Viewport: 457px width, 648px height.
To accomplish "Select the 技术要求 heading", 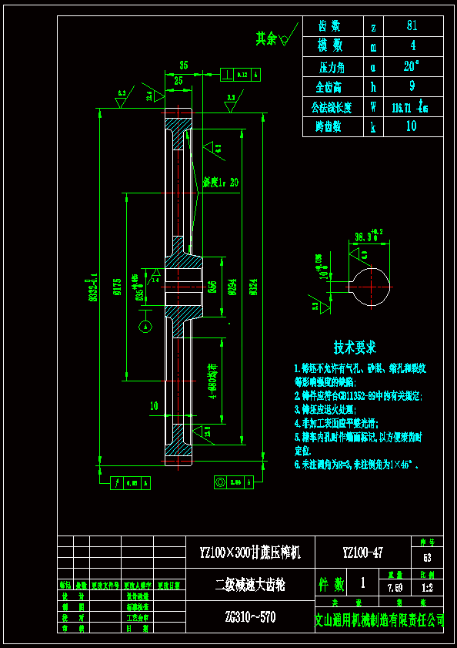I will [355, 348].
